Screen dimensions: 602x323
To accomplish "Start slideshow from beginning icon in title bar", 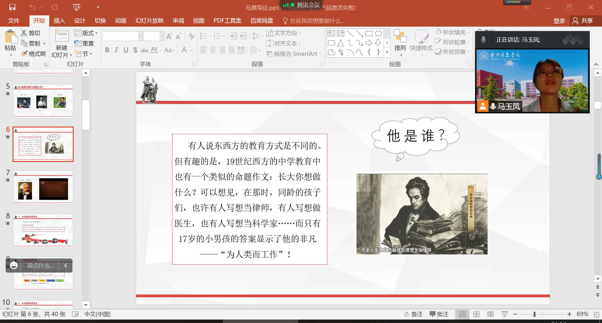I will (77, 7).
